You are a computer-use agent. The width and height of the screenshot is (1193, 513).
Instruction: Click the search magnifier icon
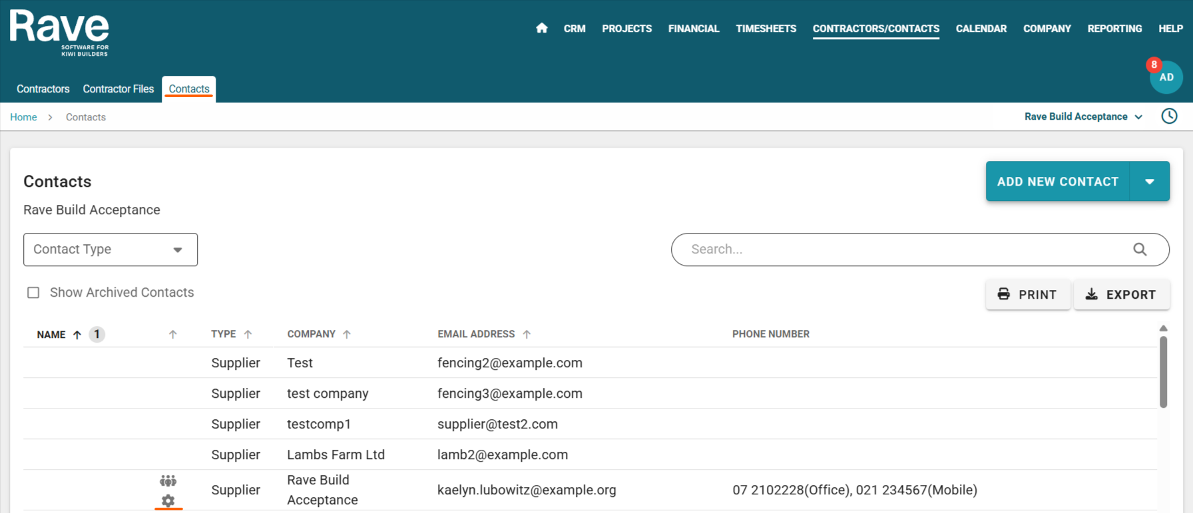tap(1140, 250)
